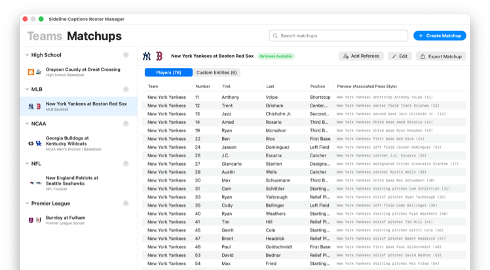Click the magnifying glass search icon

coord(275,35)
